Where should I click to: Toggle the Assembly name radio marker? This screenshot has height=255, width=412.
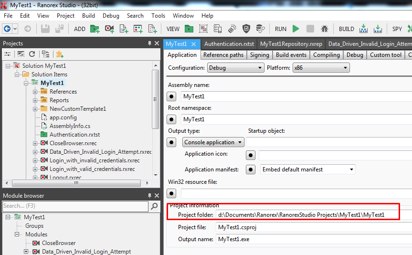(x=171, y=96)
